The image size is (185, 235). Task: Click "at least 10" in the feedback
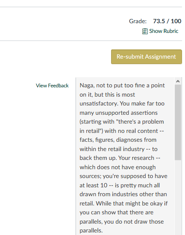[93, 185]
